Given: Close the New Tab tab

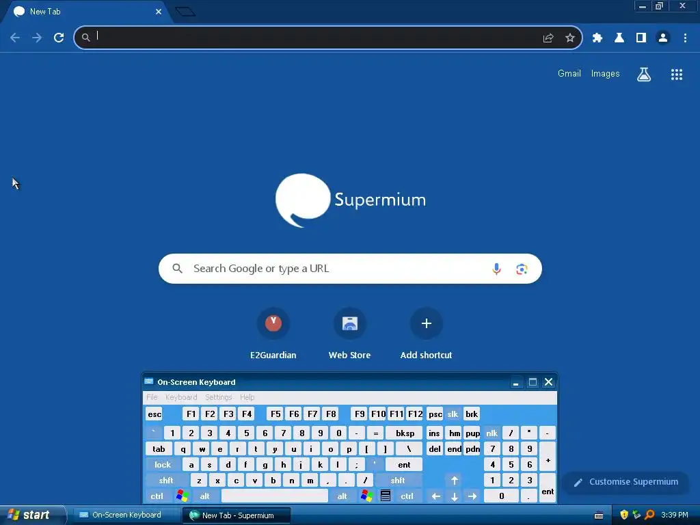Looking at the screenshot, I should click(159, 12).
